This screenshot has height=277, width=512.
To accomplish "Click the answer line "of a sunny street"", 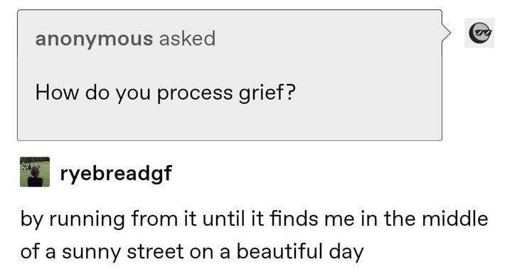I will click(192, 252).
